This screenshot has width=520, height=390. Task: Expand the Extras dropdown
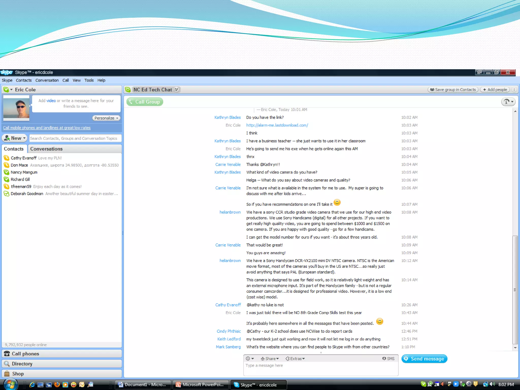coord(295,359)
